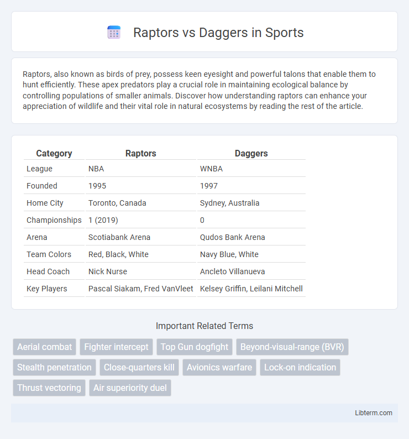409x439 pixels.
Task: Click the Important Related Terms heading
Action: 204,326
